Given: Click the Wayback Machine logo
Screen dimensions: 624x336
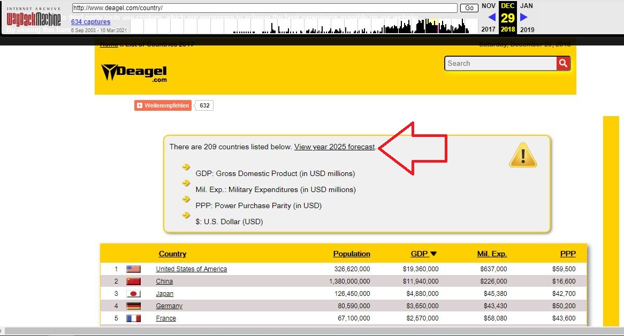Looking at the screenshot, I should pos(33,20).
